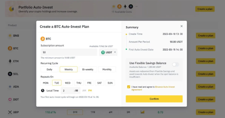Choose THU as repeat day
Viewport: 225px width, 118px height.
pyautogui.click(x=79, y=83)
